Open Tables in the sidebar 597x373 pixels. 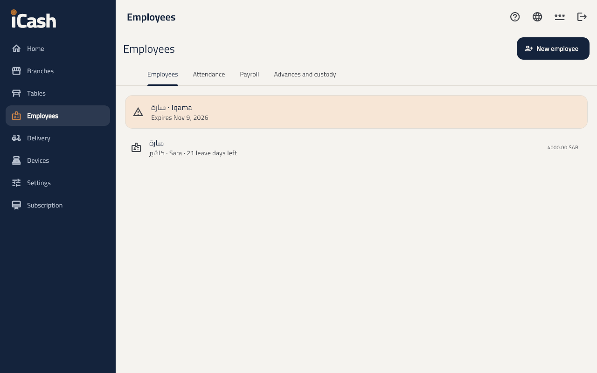click(x=58, y=93)
